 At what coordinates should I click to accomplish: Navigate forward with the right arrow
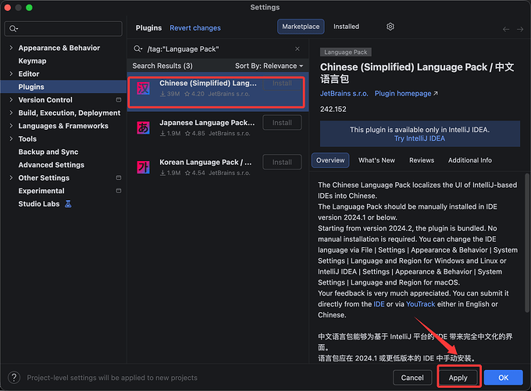click(x=520, y=29)
